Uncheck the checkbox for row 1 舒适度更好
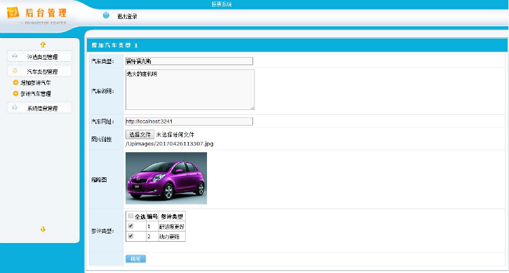 pyautogui.click(x=131, y=226)
